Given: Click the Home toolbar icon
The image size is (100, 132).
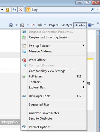Looking at the screenshot, I should coord(11,25).
